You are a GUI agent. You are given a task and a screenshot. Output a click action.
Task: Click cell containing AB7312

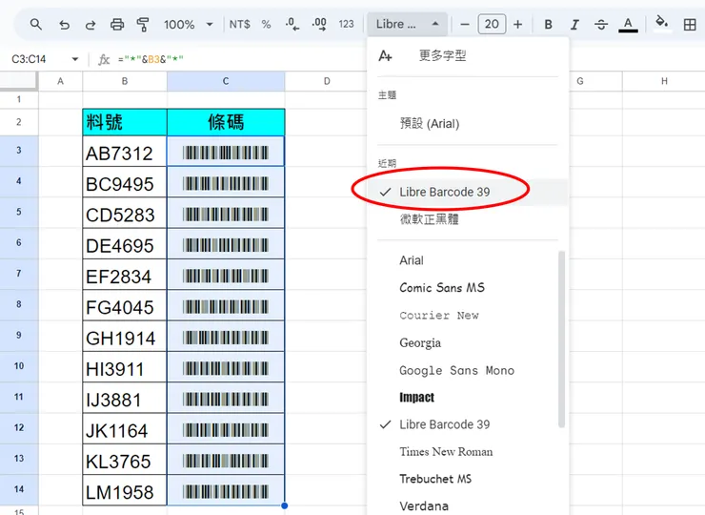click(x=125, y=152)
